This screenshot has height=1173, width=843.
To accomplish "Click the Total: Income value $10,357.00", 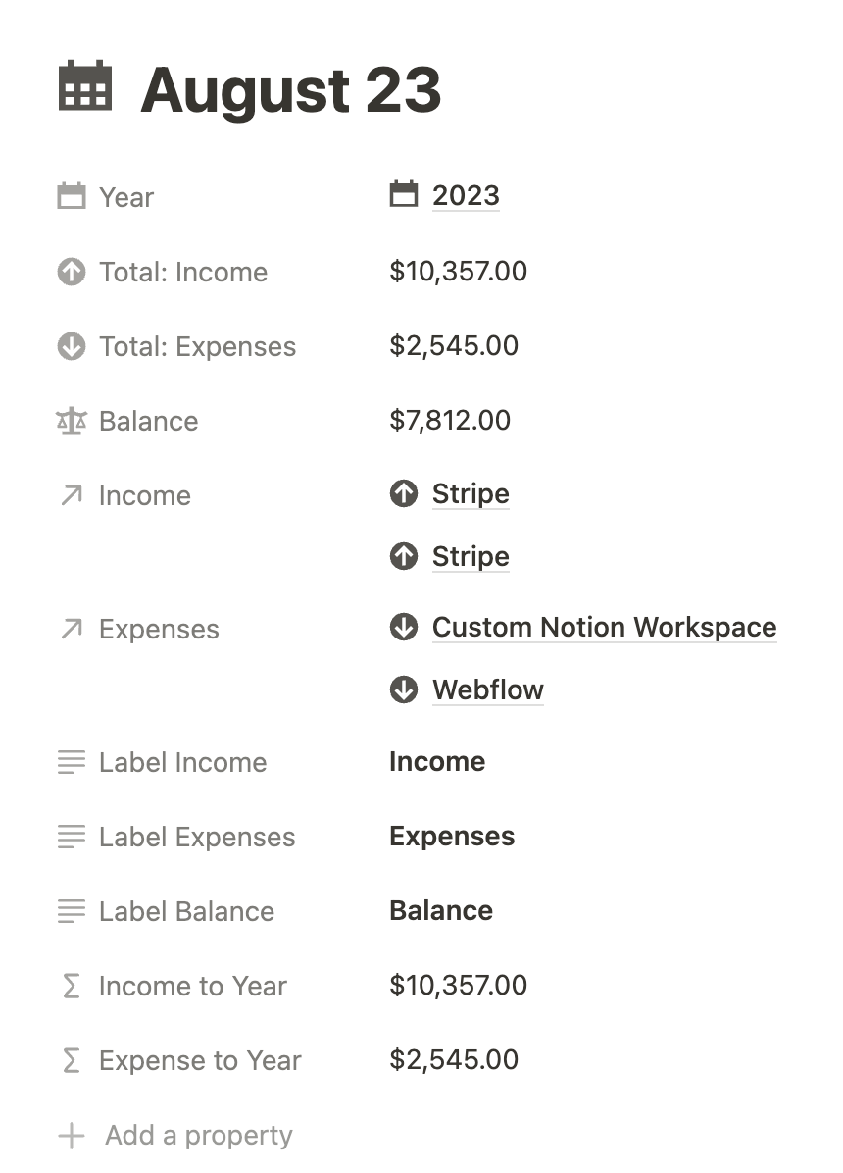I will coord(458,271).
